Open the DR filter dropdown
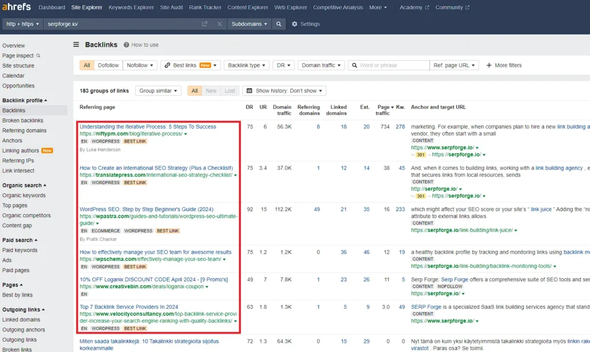The width and height of the screenshot is (590, 352). (283, 65)
